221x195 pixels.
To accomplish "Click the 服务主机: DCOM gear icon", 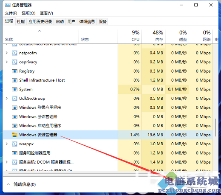I will coord(14,162).
